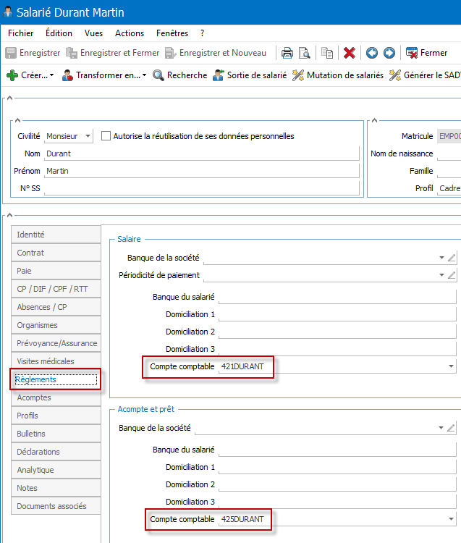Open the Civilité dropdown
Screen dimensions: 461x543
pos(88,136)
